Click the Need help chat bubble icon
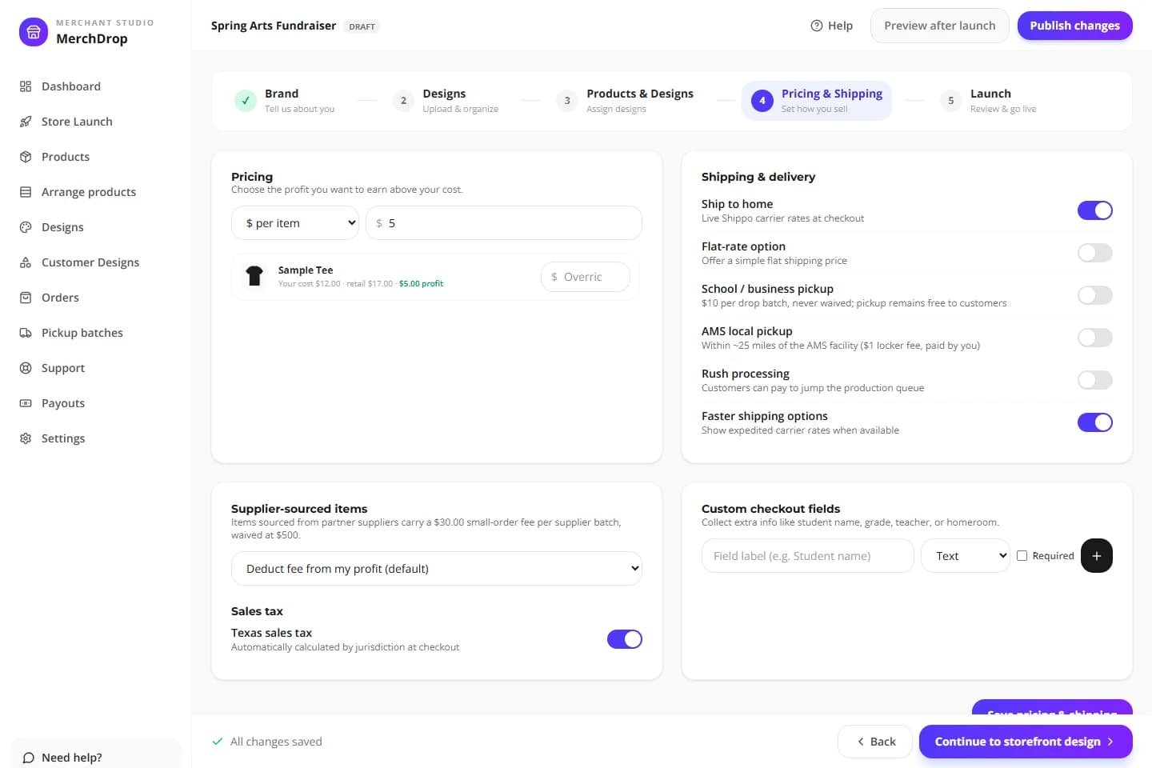The image size is (1152, 768). (29, 758)
